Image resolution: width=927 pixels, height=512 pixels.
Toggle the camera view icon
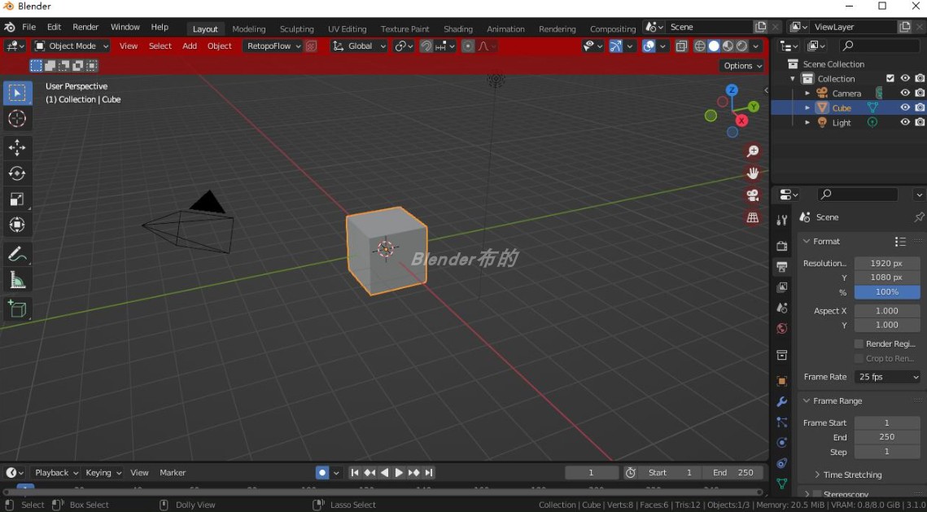(x=753, y=195)
